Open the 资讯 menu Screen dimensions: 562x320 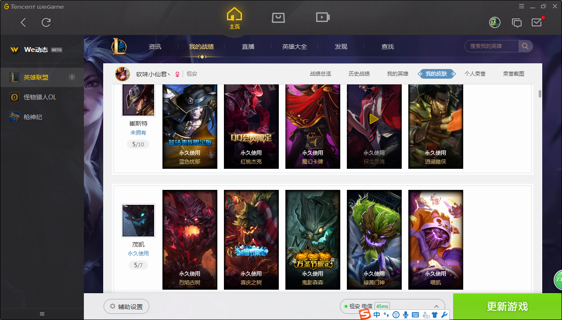coord(155,47)
